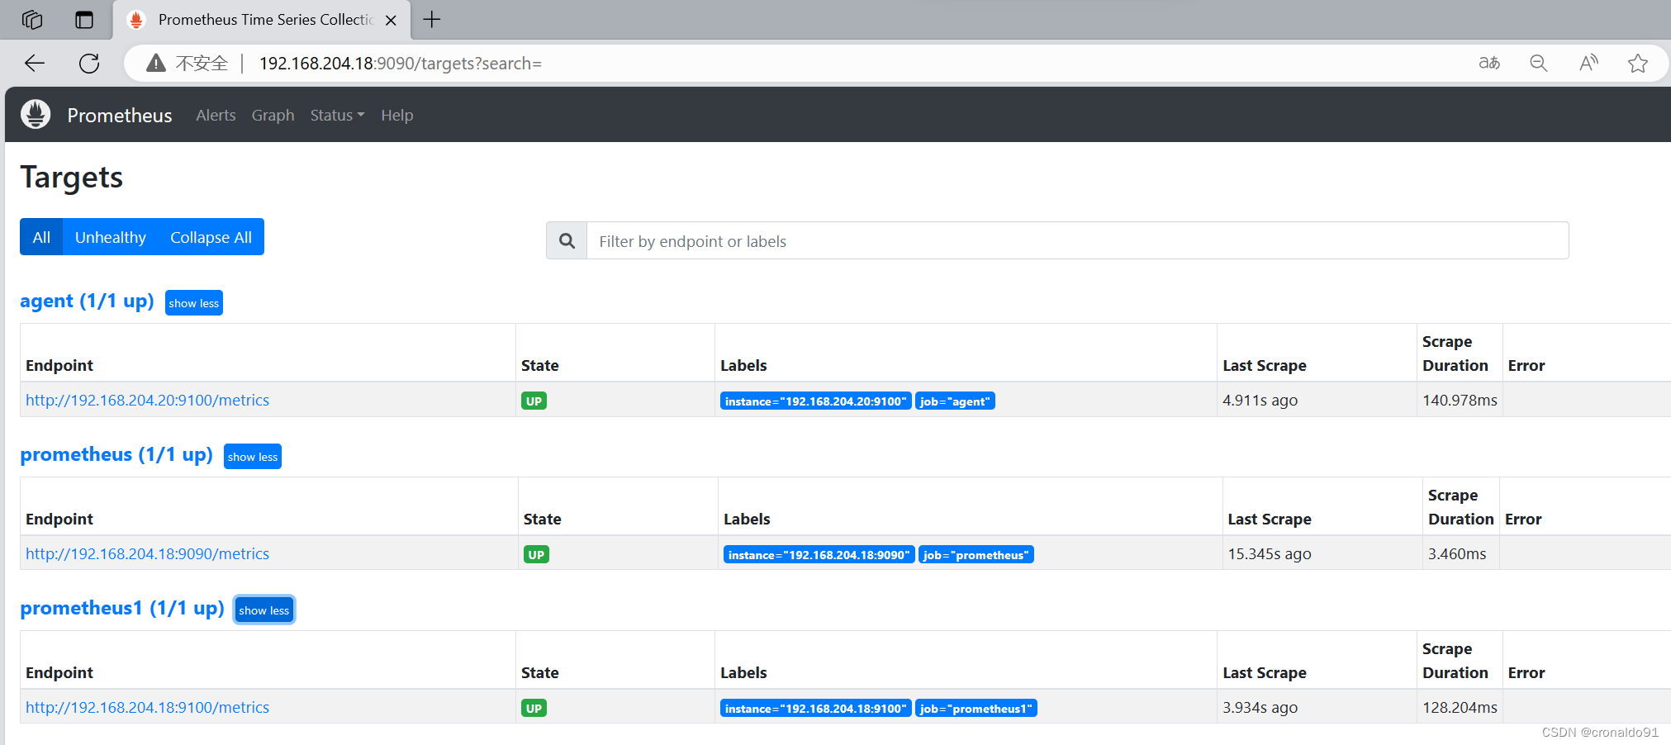Close the Prometheus Time Series tab

tap(392, 21)
